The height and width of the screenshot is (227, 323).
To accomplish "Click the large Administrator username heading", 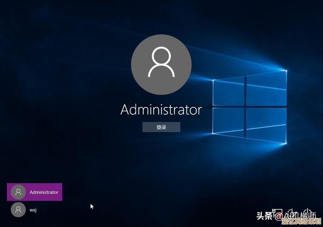I will click(161, 110).
